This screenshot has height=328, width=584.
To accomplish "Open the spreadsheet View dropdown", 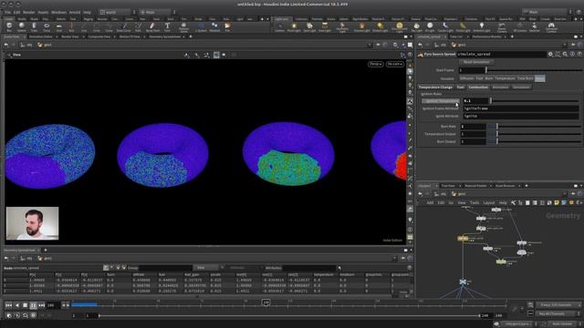I will (205, 268).
